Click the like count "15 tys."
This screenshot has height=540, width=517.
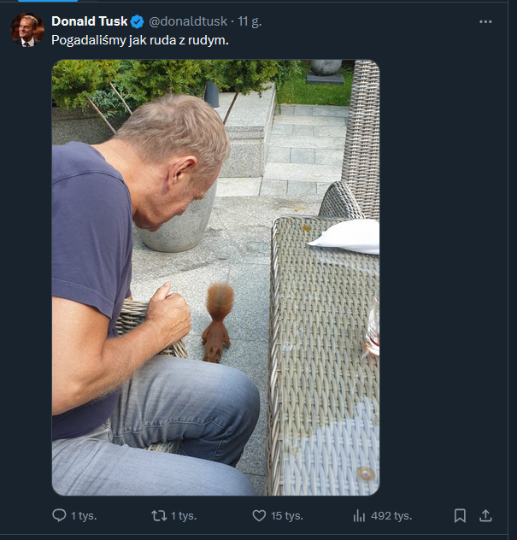tap(286, 515)
